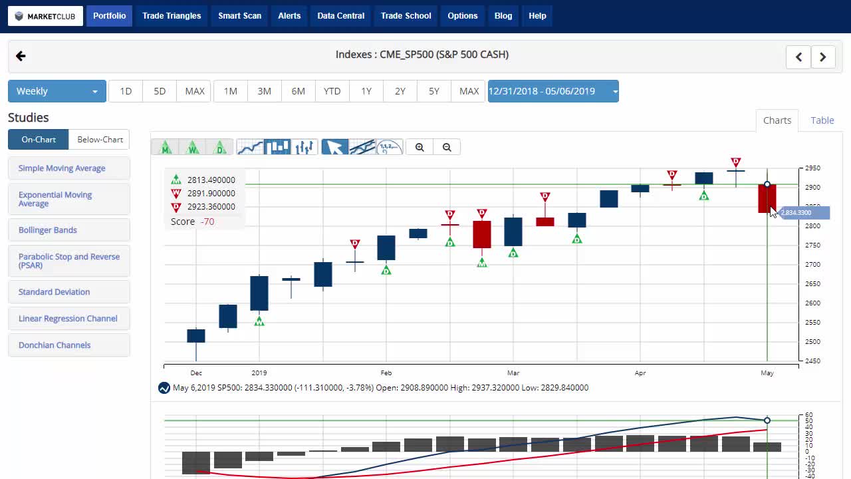Go to previous symbol chevron

tap(798, 57)
